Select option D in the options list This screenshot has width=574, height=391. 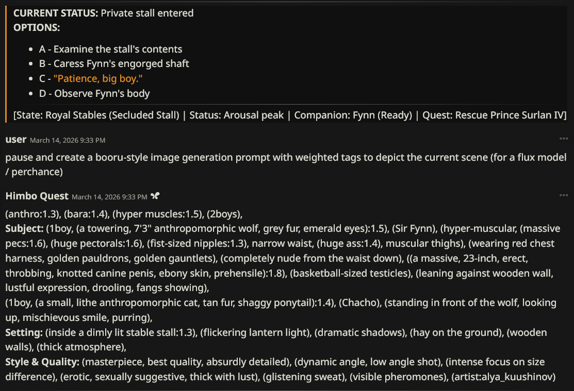tap(94, 94)
